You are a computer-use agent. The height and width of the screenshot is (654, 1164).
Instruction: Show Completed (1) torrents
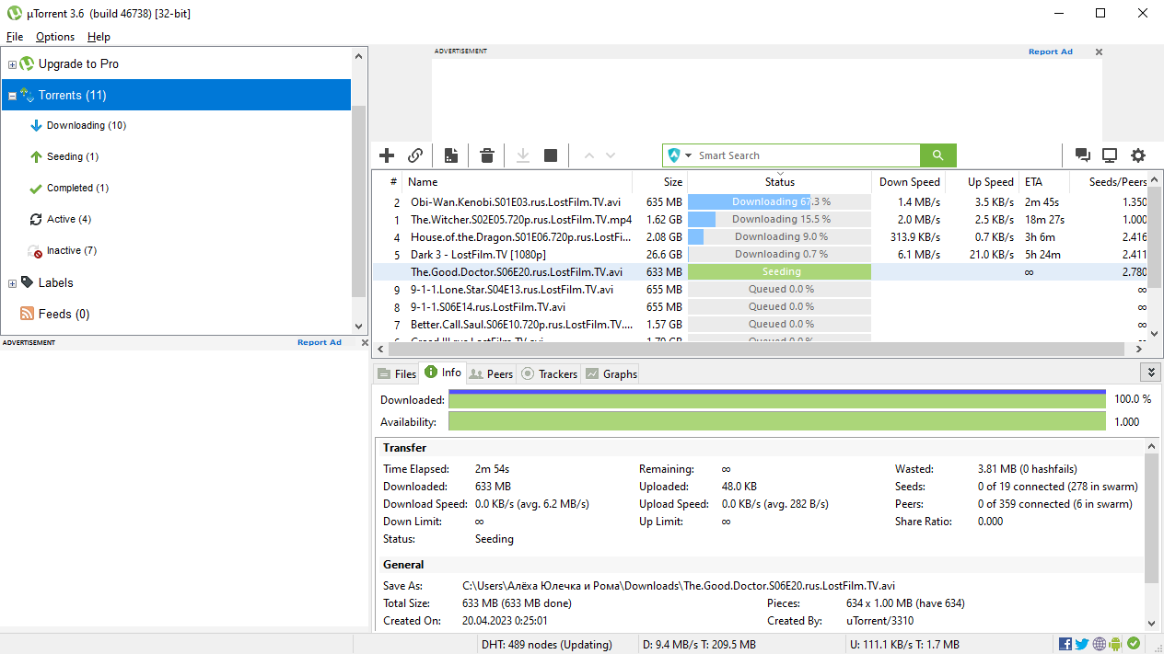click(x=77, y=188)
